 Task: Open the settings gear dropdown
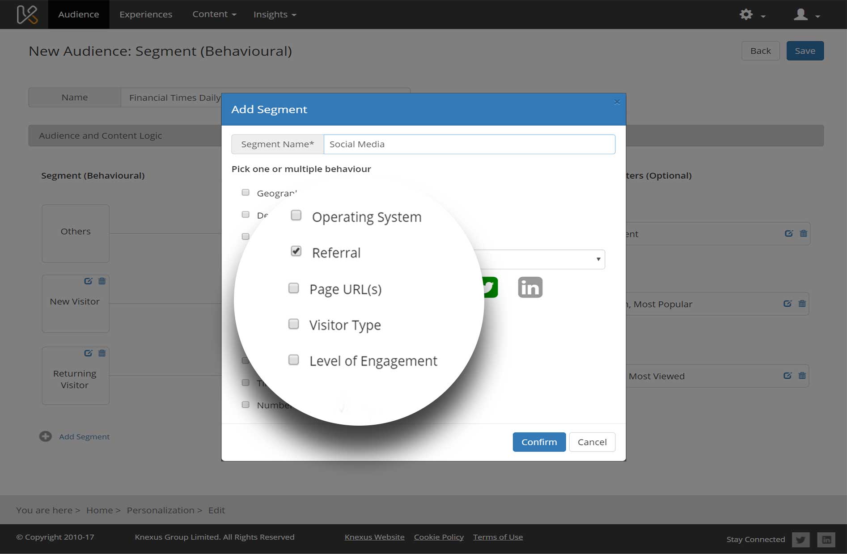coord(752,15)
